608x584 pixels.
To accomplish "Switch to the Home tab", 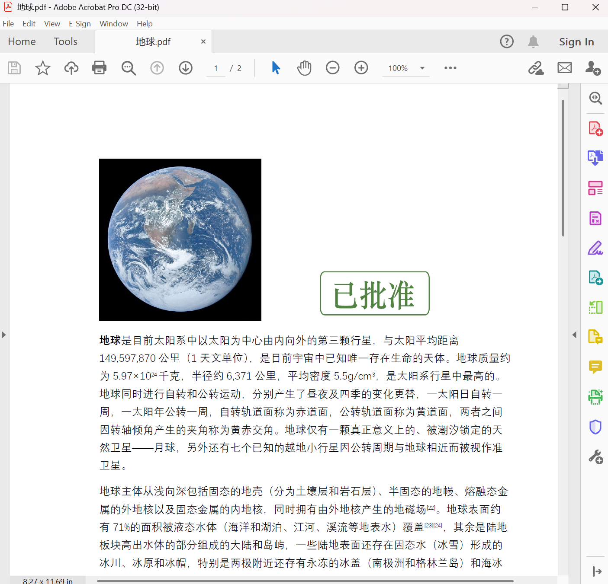I will click(22, 41).
